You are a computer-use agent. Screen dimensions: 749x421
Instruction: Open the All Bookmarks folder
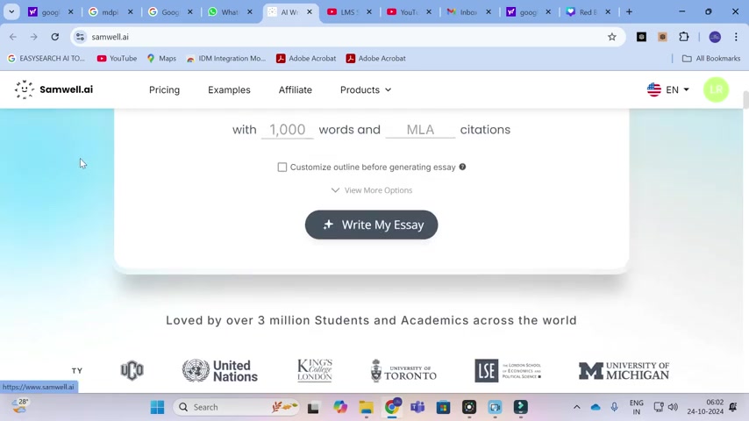pyautogui.click(x=711, y=58)
